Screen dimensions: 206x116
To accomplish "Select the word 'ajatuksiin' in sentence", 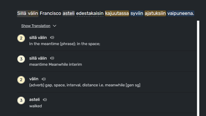I will [x=155, y=13].
